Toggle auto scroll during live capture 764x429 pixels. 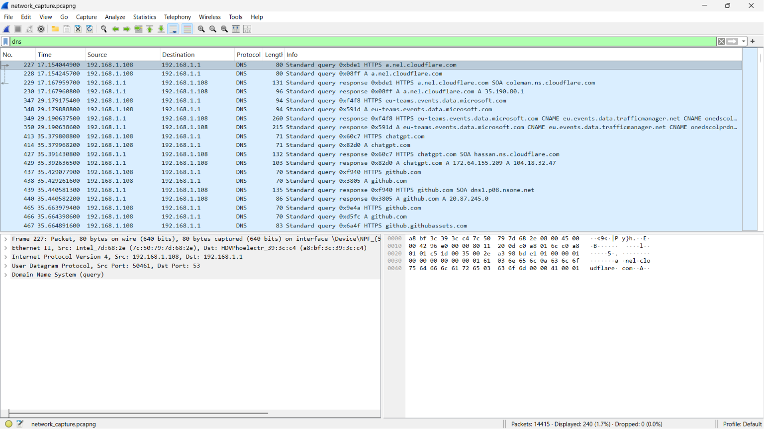[x=173, y=29]
